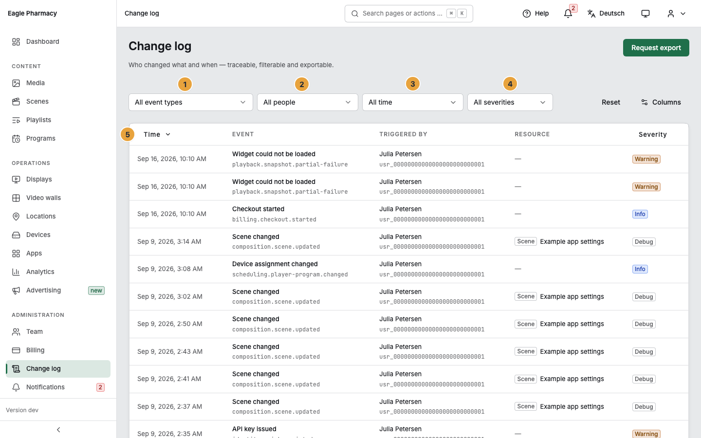Click the Debug badge in the 2:37 AM row
Image resolution: width=701 pixels, height=438 pixels.
click(644, 407)
